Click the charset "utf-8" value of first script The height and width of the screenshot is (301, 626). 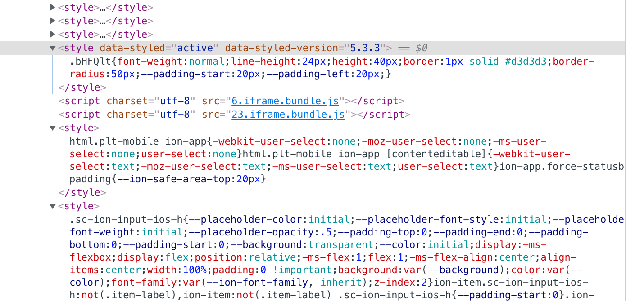tap(175, 101)
